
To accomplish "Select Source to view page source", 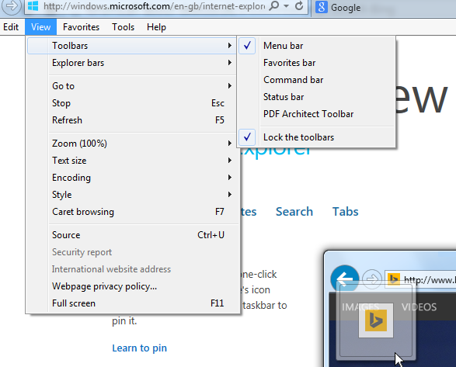I will point(133,235).
